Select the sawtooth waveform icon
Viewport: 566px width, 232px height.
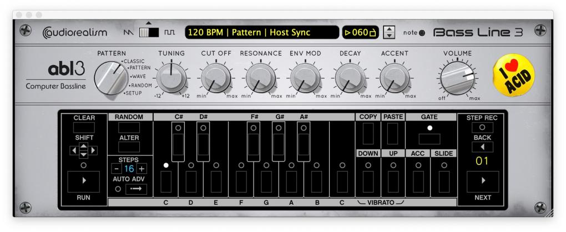pyautogui.click(x=129, y=33)
